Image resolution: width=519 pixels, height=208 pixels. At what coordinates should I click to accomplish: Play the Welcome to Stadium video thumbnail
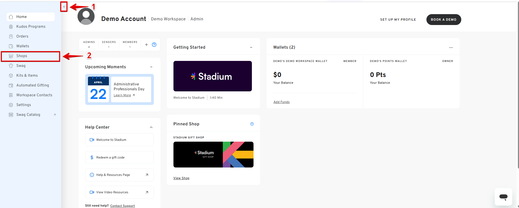[212, 76]
